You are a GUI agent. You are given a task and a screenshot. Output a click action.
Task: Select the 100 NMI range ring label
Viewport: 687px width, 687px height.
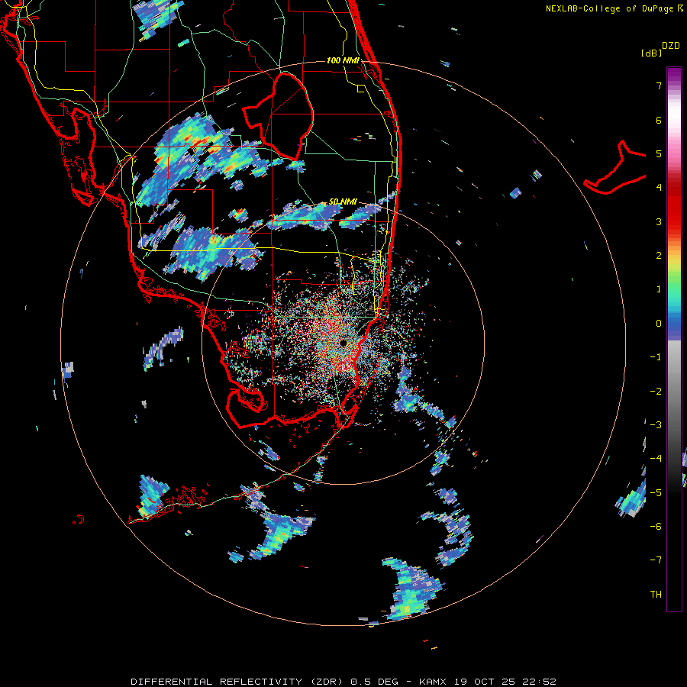pyautogui.click(x=343, y=60)
